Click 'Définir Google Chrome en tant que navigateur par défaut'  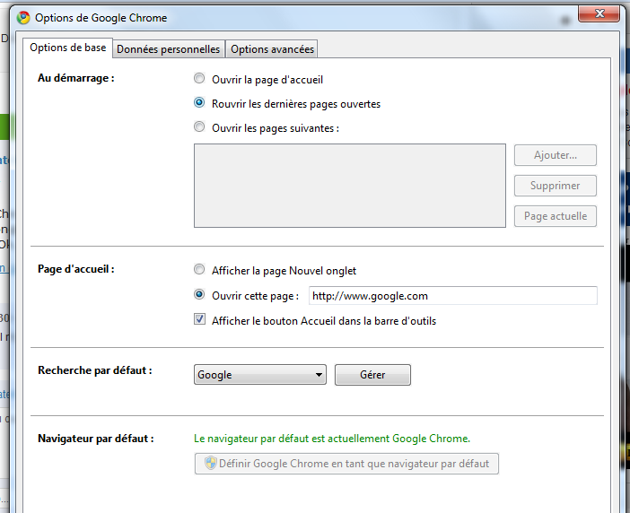click(346, 464)
